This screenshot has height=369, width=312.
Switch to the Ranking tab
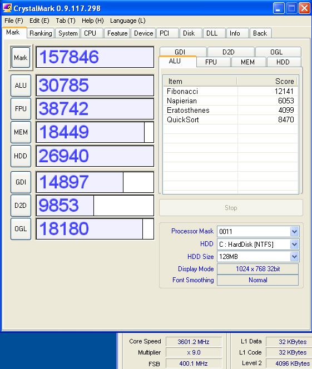pos(41,33)
